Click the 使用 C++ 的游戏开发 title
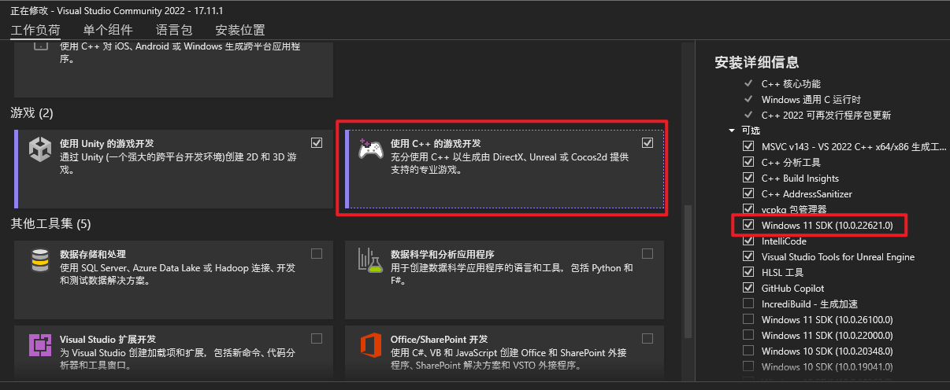Screen dimensions: 950x390 pos(436,144)
